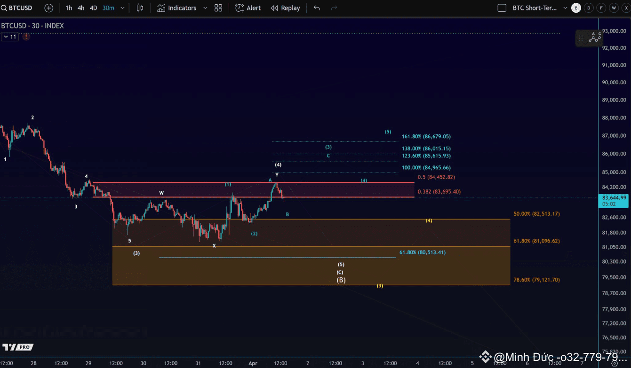Click the W wave label on chart
The image size is (631, 368).
[x=161, y=193]
